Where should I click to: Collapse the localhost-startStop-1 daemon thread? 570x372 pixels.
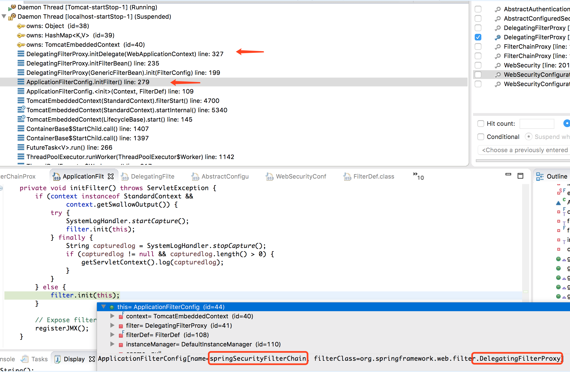click(x=4, y=17)
